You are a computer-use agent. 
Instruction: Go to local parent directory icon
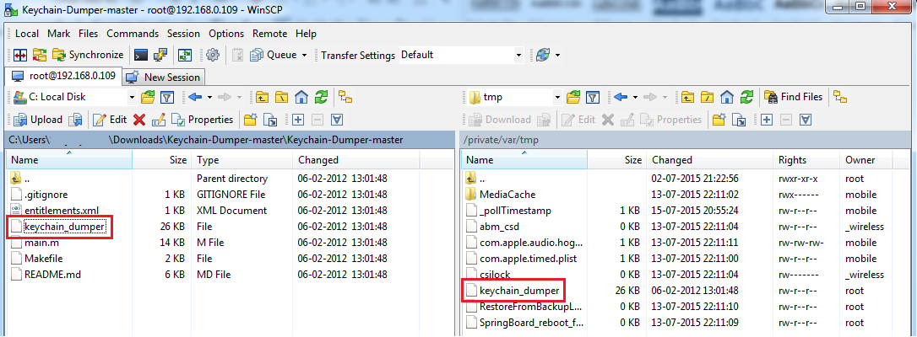point(262,97)
